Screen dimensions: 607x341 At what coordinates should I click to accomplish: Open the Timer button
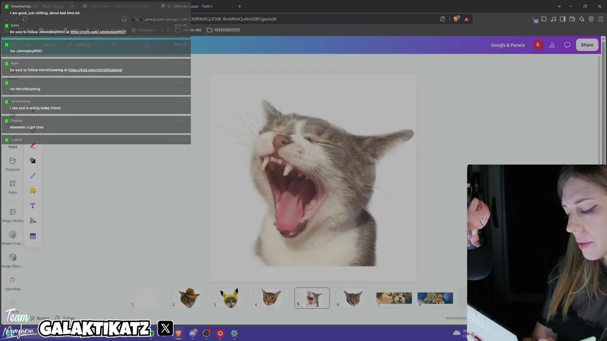tap(65, 318)
